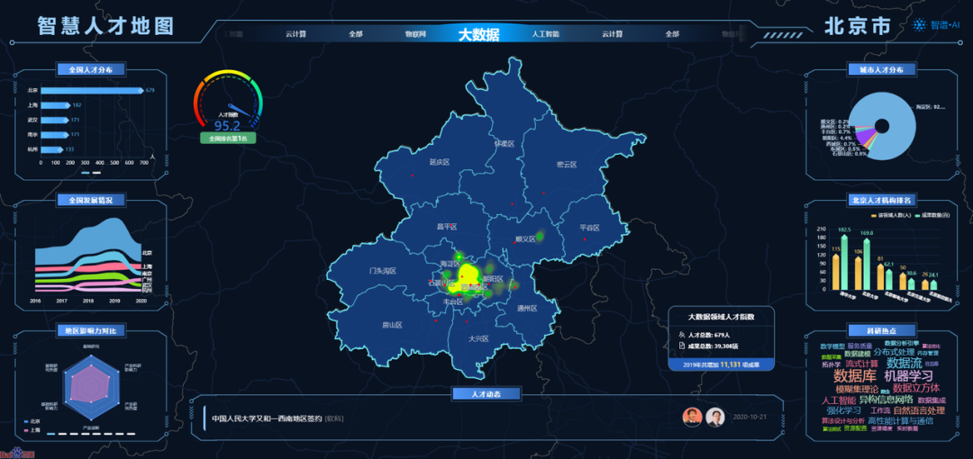The width and height of the screenshot is (973, 459).
Task: Click the green bar labeled 169.8
Action: (867, 265)
